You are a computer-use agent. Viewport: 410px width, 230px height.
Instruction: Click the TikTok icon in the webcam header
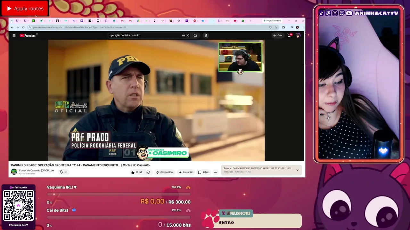[321, 13]
